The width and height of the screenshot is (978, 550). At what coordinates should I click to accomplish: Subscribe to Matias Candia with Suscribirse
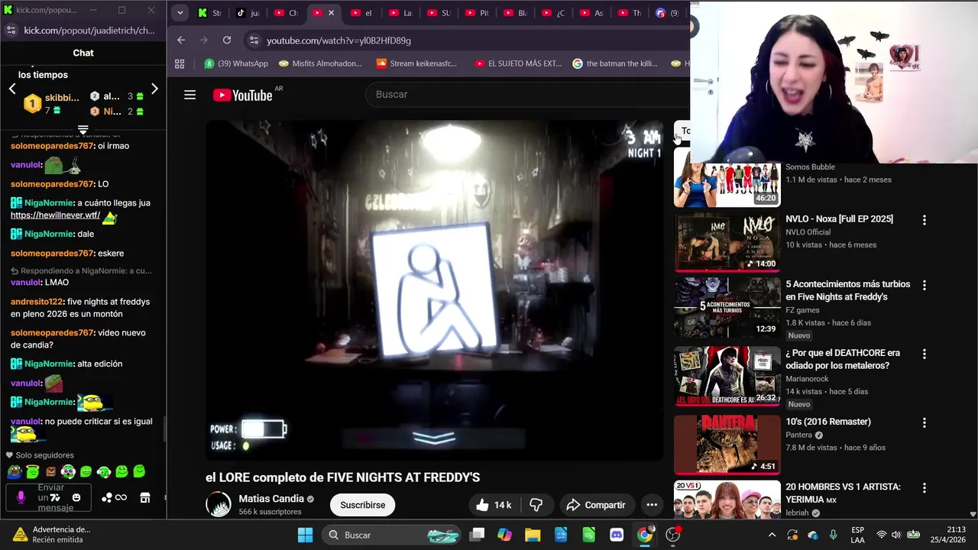click(362, 505)
